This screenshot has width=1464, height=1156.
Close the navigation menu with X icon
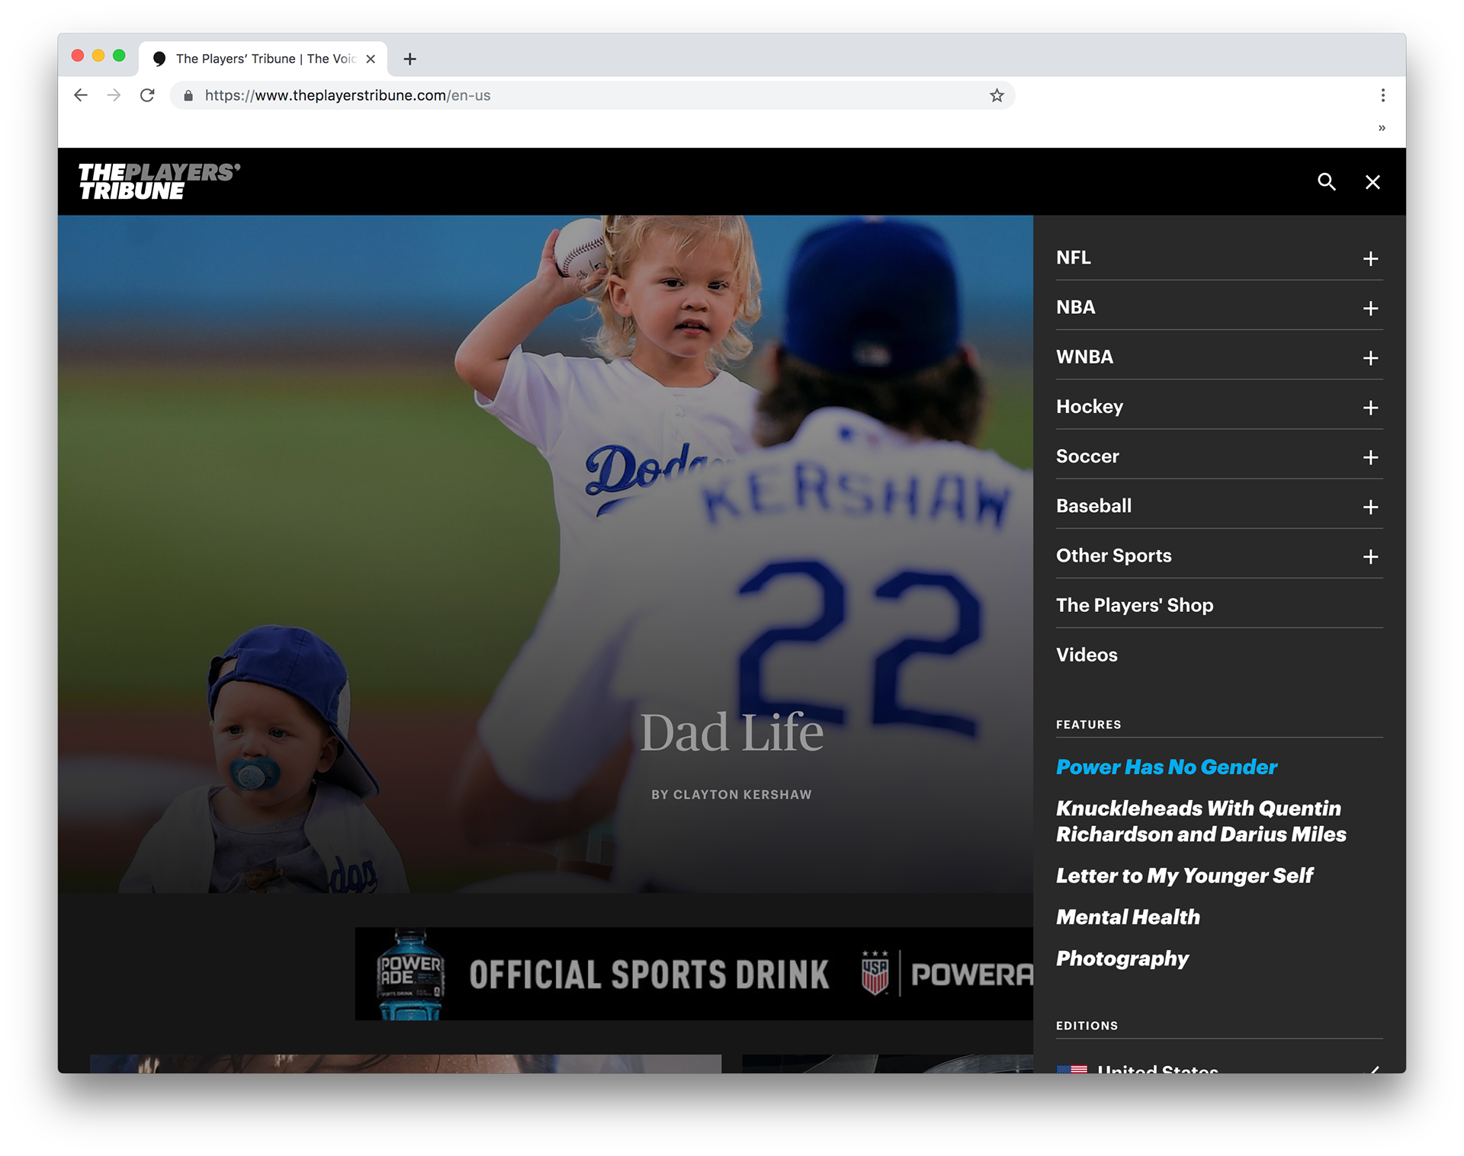(x=1372, y=182)
